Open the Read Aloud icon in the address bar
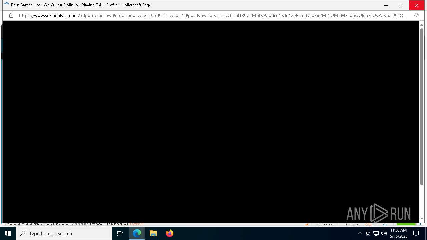 416,15
